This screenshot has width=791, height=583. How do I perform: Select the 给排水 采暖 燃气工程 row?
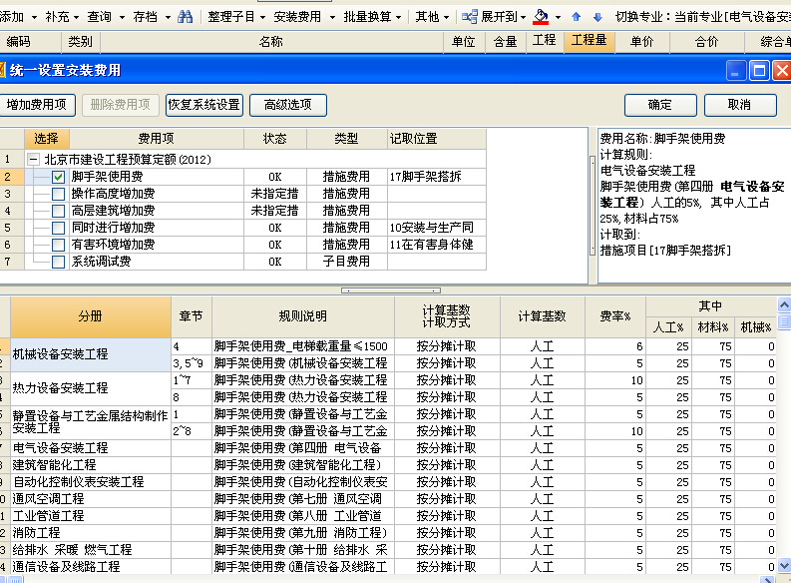[x=91, y=550]
